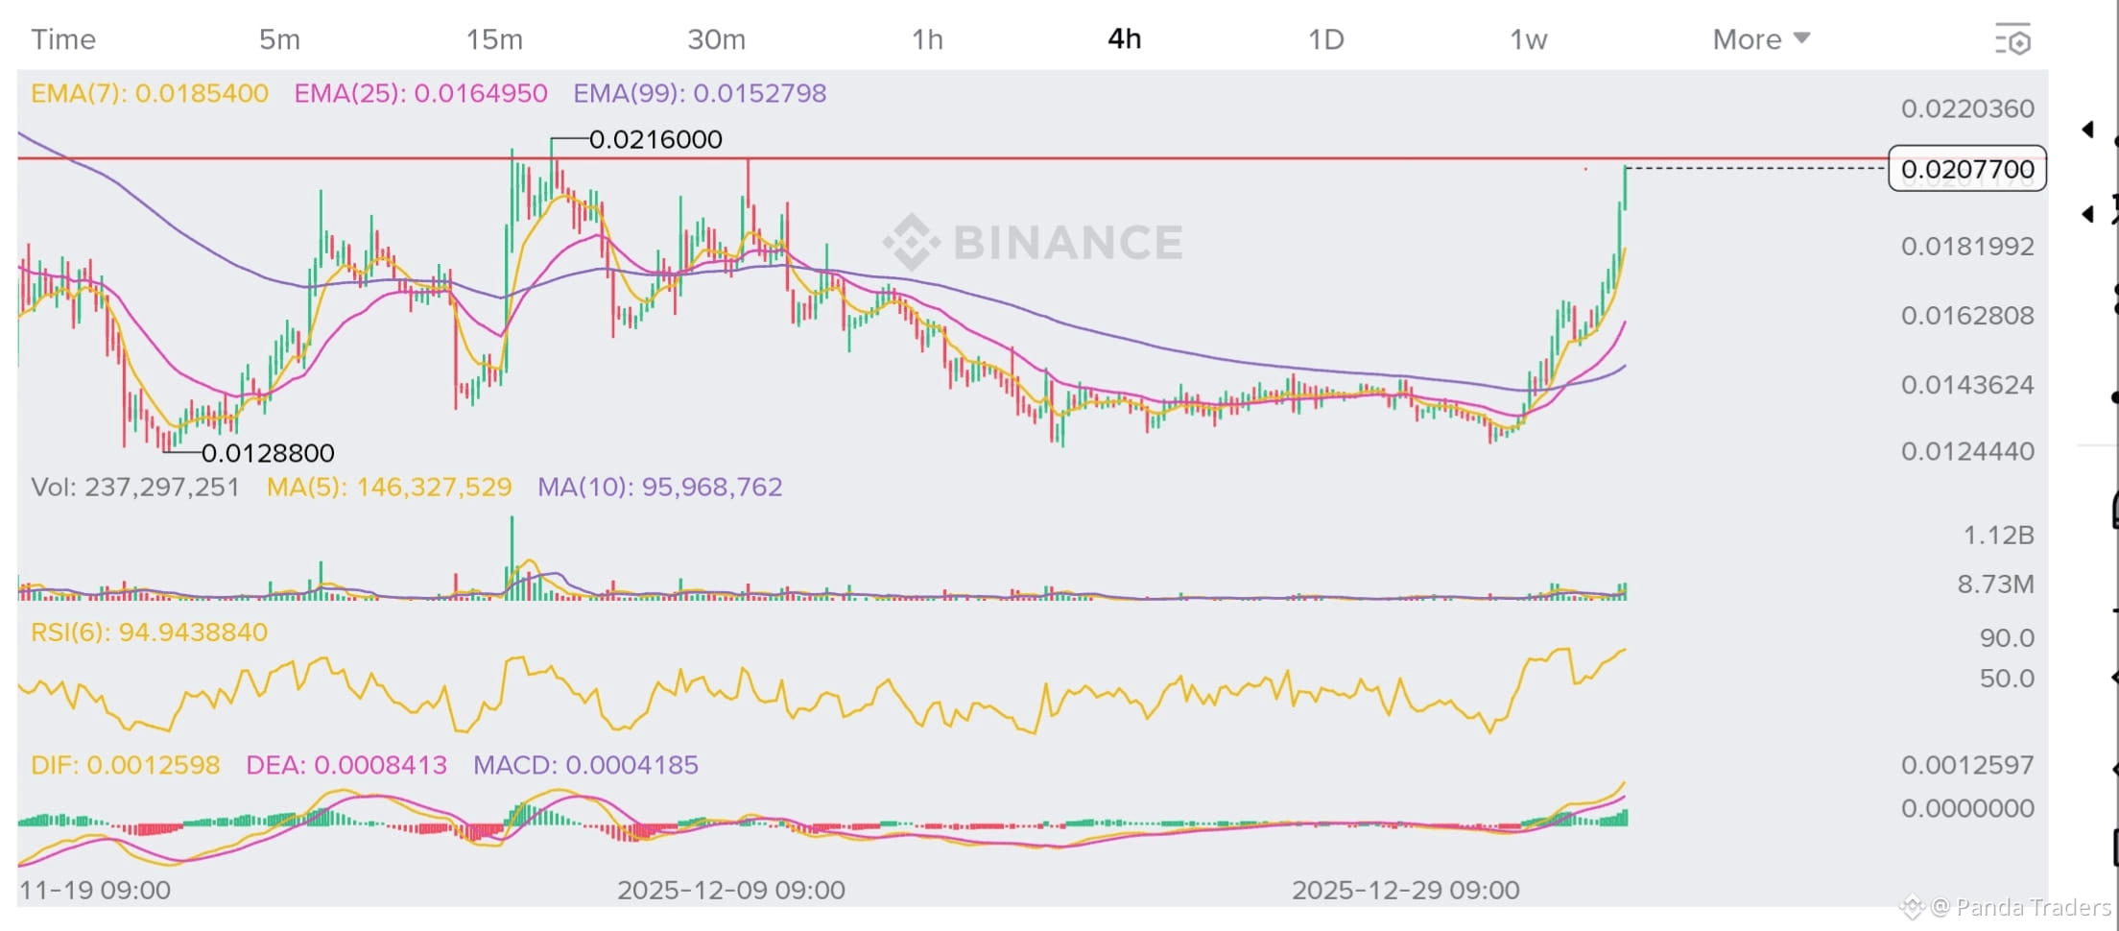Click the 2025-12-09 09:00 time axis label
The width and height of the screenshot is (2119, 931).
[x=731, y=890]
